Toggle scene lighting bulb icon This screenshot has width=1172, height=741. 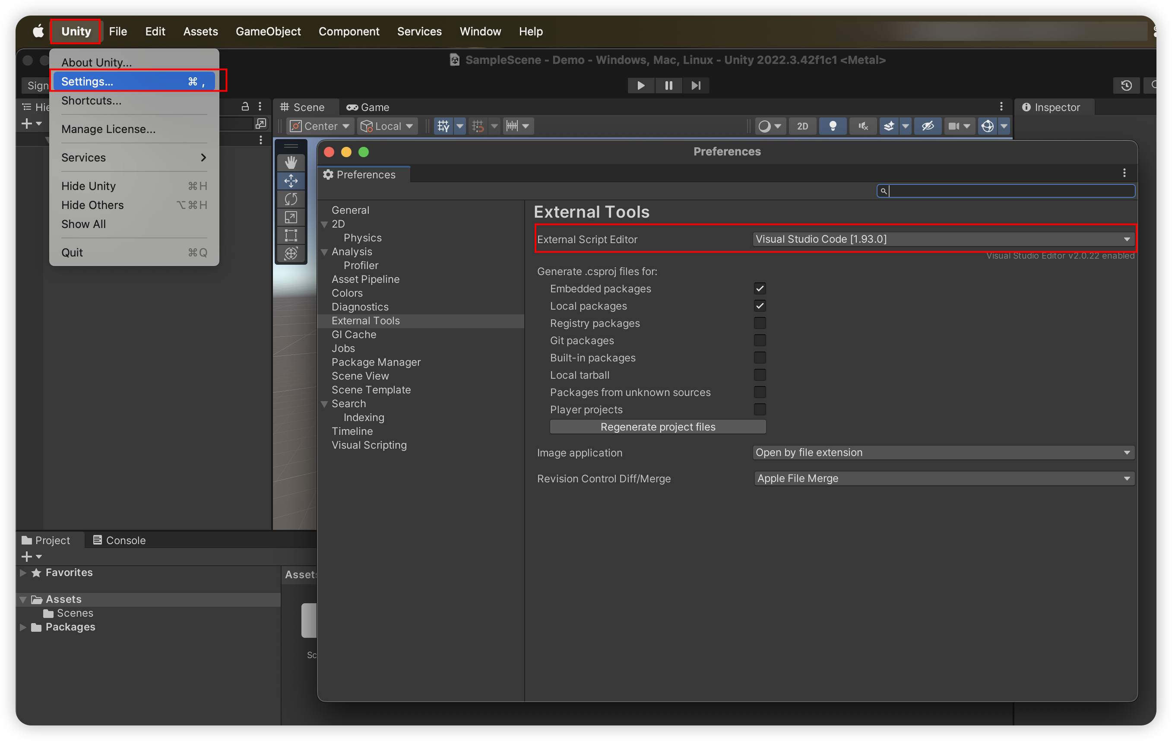[833, 126]
